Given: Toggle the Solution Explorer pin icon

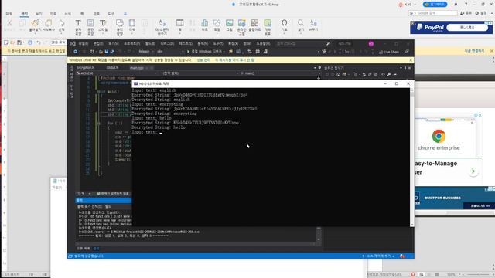Looking at the screenshot, I should point(405,68).
